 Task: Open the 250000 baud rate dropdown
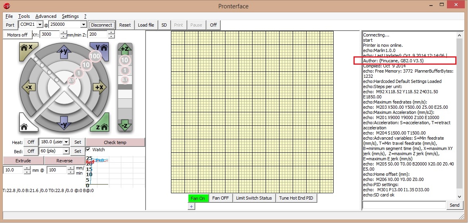(x=83, y=25)
